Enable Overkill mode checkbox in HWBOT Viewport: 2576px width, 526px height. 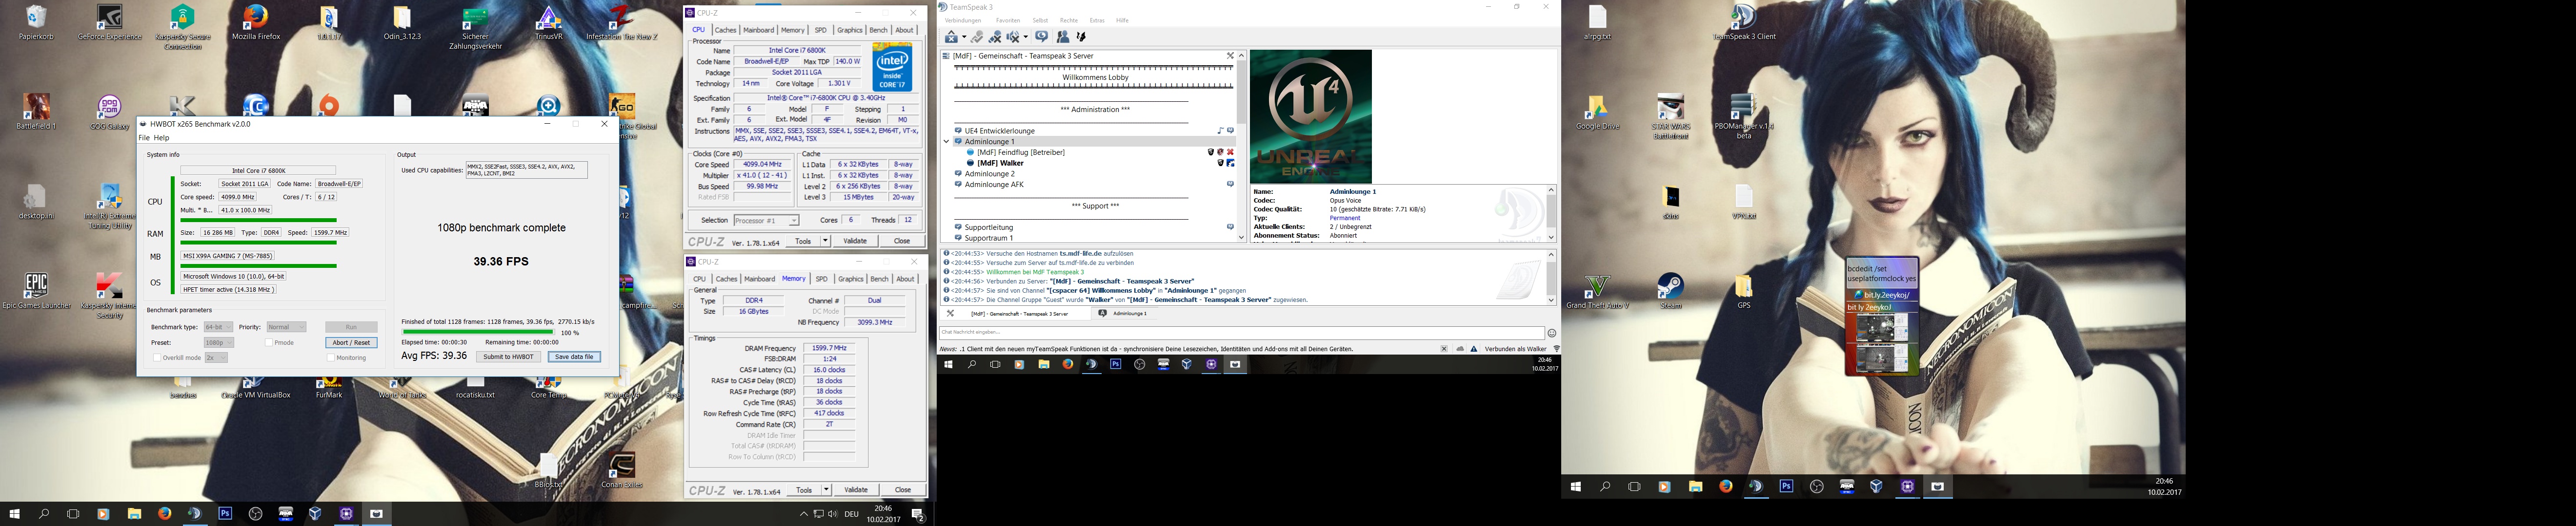coord(157,357)
